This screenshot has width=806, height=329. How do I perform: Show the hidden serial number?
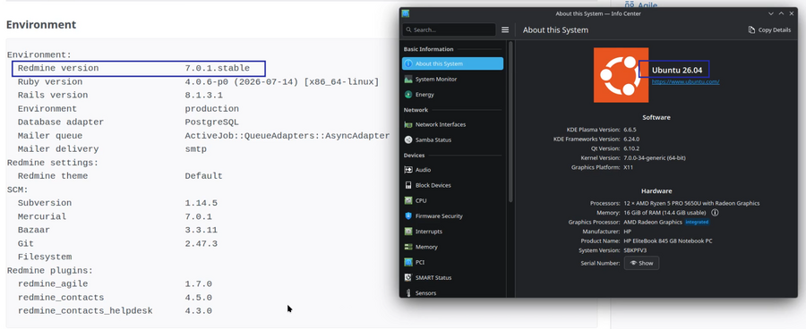641,263
